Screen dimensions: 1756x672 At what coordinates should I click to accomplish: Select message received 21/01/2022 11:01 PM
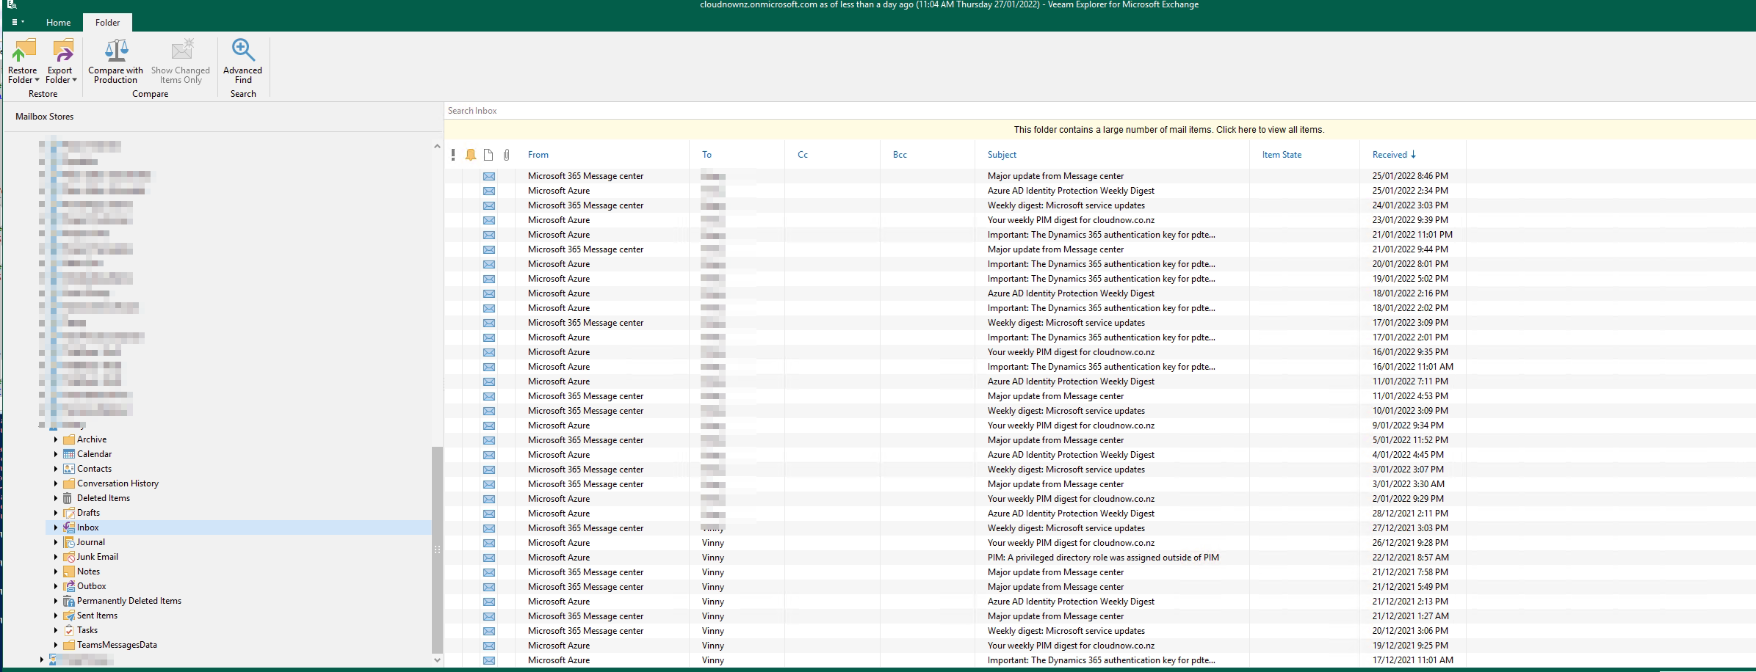pos(955,235)
